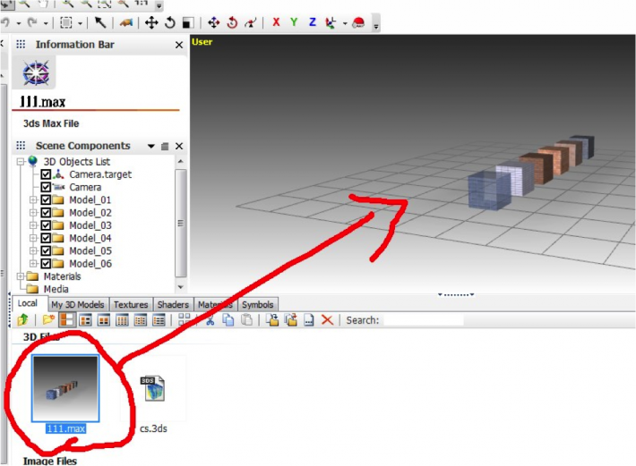Screen dimensions: 636x466
Task: Toggle the Camera checkbox
Action: click(46, 187)
